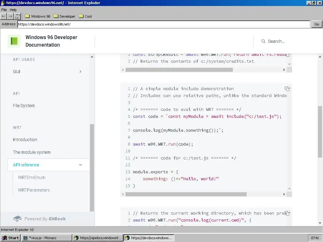Click module code block down scroll arrow
Viewport: 323px width, 242px height.
[x=290, y=189]
